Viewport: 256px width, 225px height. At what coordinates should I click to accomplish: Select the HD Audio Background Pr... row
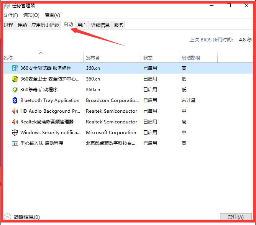(128, 111)
